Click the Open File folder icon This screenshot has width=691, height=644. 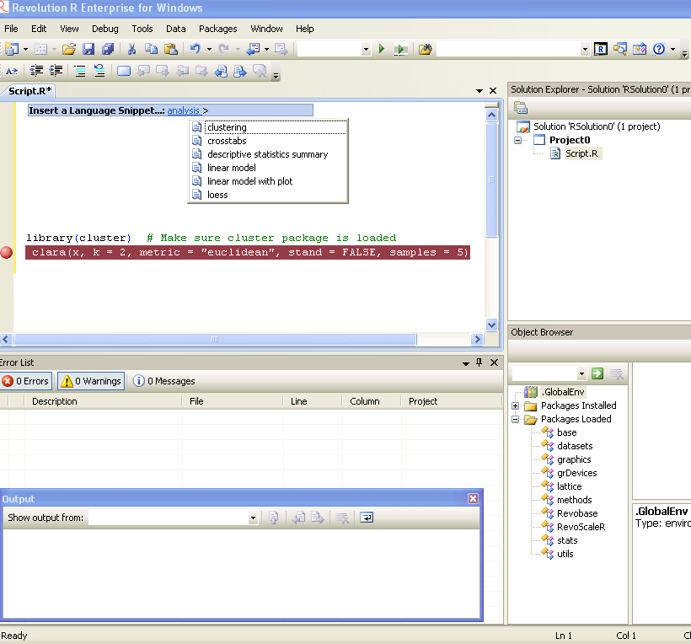pyautogui.click(x=69, y=50)
